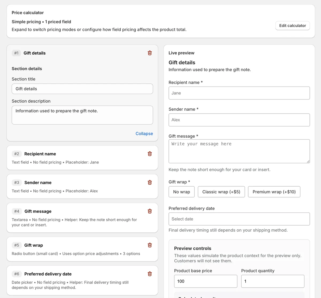Screen dimensions: 321x298
Task: Delete the Preferred delivery date field
Action: point(150,274)
